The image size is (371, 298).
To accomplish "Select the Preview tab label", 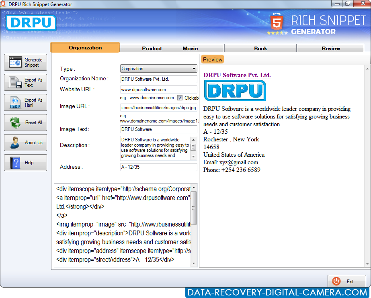I will (213, 59).
